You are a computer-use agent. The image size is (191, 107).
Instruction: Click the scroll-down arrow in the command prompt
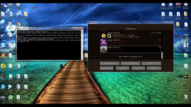tap(82, 59)
